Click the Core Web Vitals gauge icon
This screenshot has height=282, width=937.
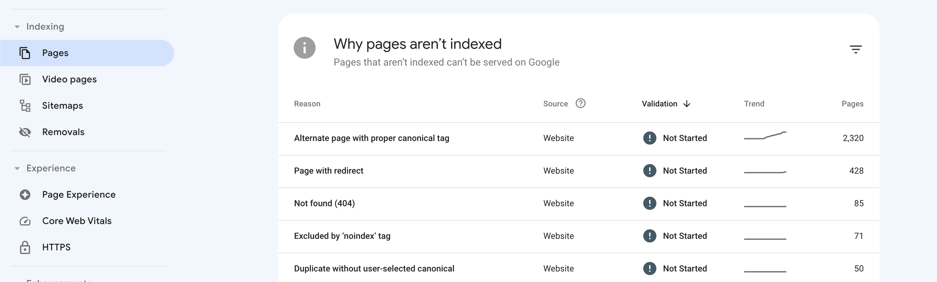(x=25, y=221)
